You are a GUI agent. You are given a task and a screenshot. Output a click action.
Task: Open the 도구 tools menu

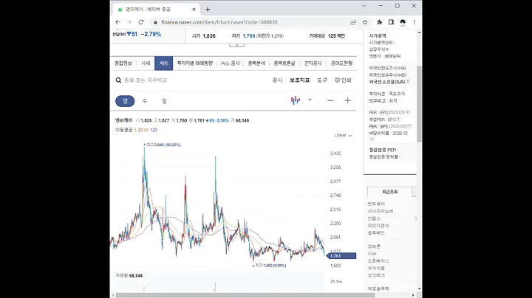[322, 80]
